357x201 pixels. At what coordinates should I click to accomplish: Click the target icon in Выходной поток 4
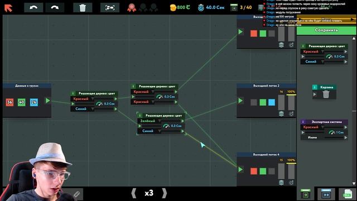pos(291,183)
